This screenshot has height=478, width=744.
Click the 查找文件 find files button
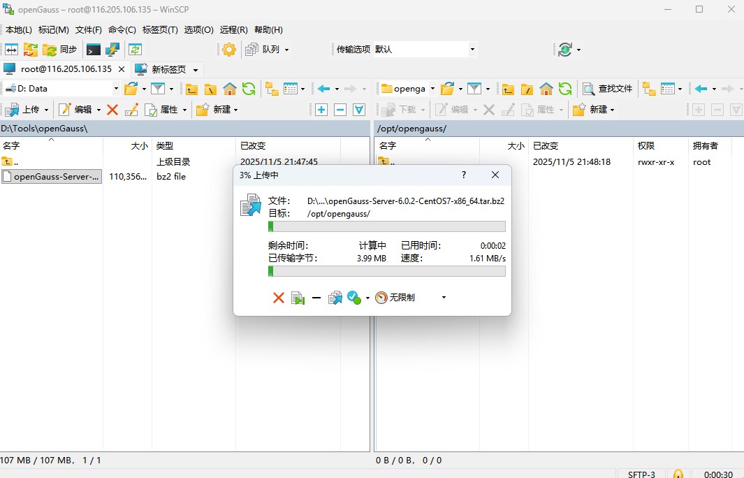tap(608, 89)
